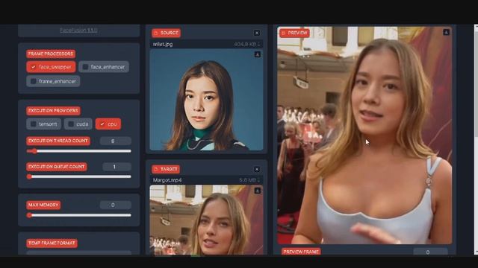478x268 pixels.
Task: Click the page vertical scrollbar
Action: coord(476,140)
